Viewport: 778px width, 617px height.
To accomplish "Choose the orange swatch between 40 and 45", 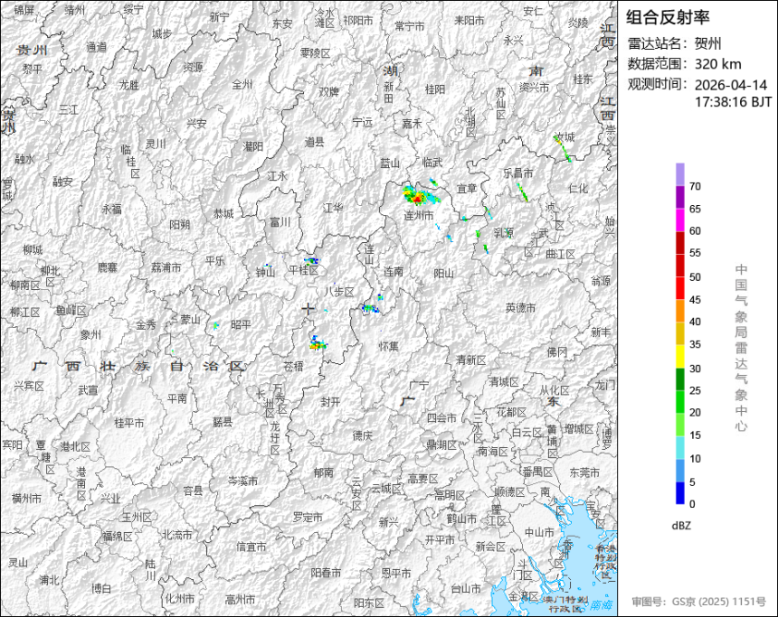I will click(x=680, y=311).
